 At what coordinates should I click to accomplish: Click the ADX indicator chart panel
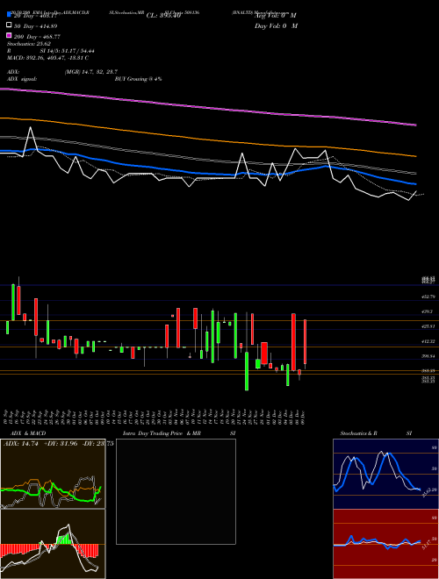click(53, 474)
